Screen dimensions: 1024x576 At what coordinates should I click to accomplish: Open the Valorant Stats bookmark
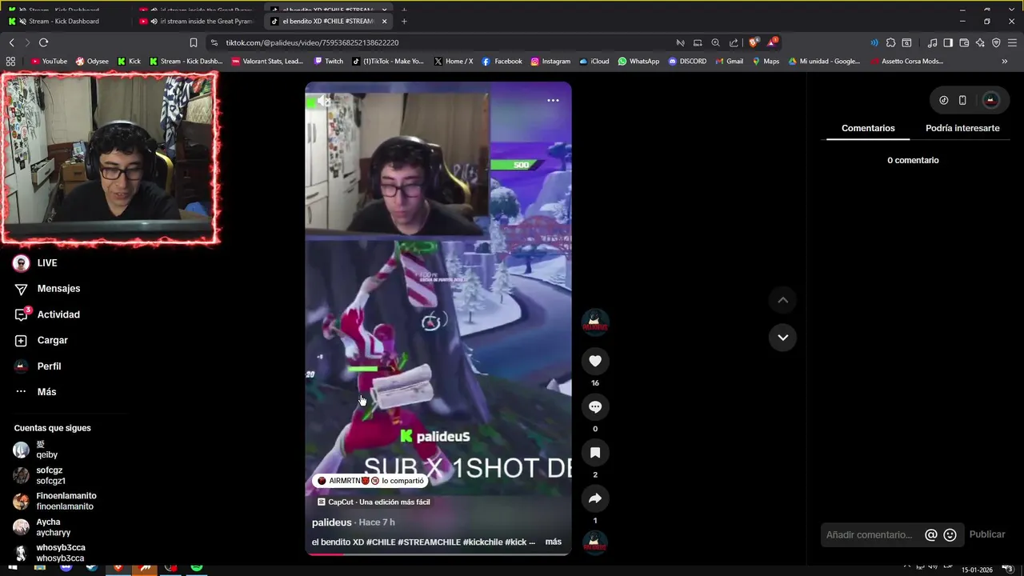tap(267, 61)
